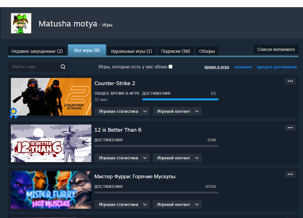Expand Игровая статистика for Counter-Strike 2

pyautogui.click(x=122, y=111)
